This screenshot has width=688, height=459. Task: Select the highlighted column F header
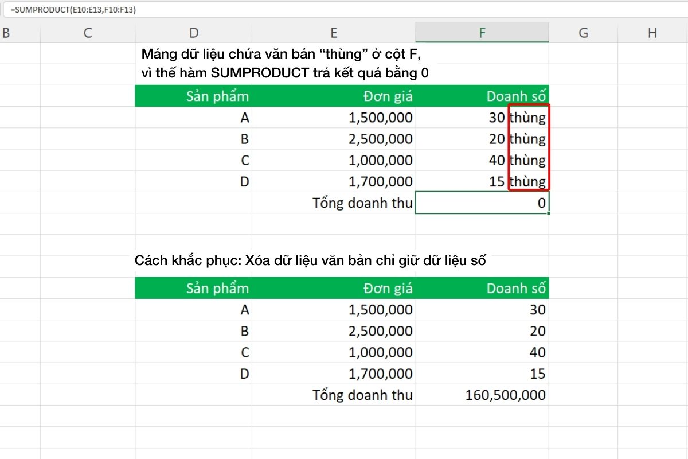pos(482,33)
